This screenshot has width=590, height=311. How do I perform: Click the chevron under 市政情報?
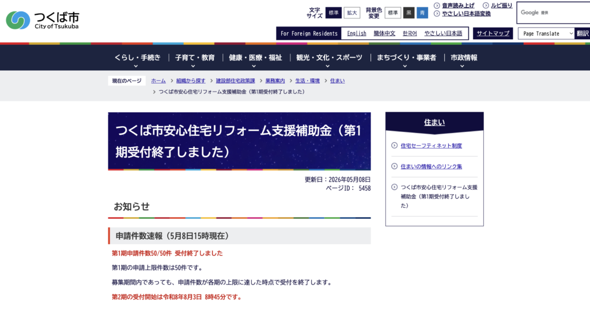pyautogui.click(x=462, y=66)
